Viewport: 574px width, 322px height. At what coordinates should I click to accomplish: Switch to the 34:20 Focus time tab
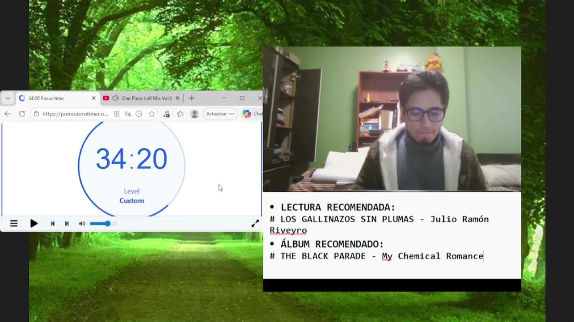57,98
